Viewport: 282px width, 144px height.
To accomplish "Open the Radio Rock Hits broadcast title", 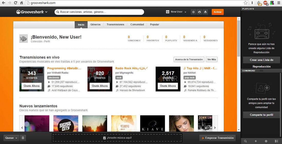I will click(x=132, y=68).
